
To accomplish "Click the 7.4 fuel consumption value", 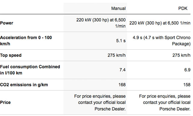I will [122, 70].
